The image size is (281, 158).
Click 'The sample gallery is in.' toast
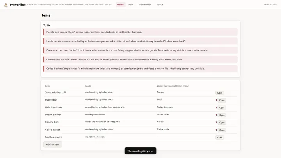point(140,151)
